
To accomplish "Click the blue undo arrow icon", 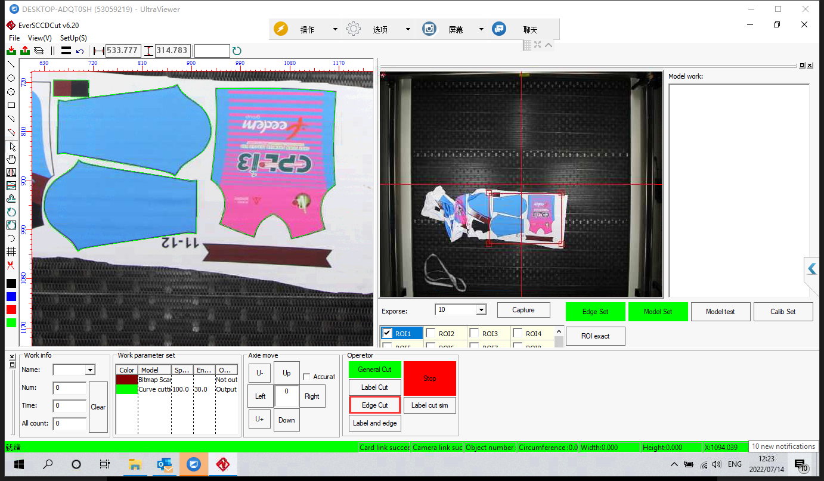I will (x=80, y=51).
